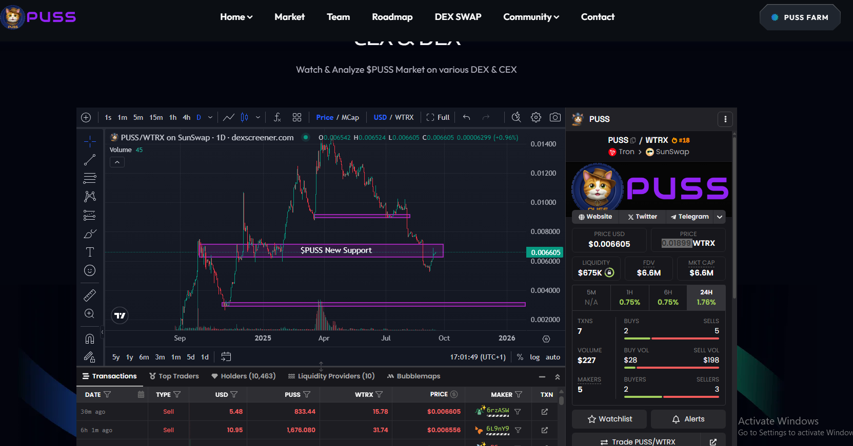Open the date calendar picker in transactions
This screenshot has width=853, height=446.
coord(141,395)
